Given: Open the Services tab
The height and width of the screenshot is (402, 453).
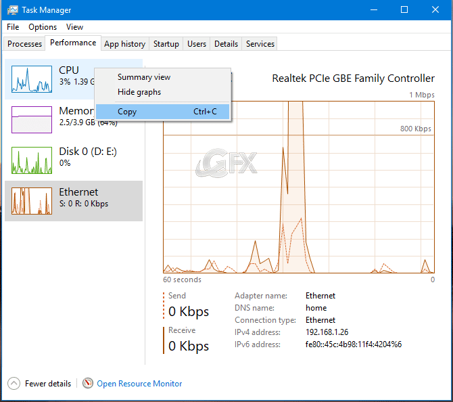Looking at the screenshot, I should tap(260, 44).
